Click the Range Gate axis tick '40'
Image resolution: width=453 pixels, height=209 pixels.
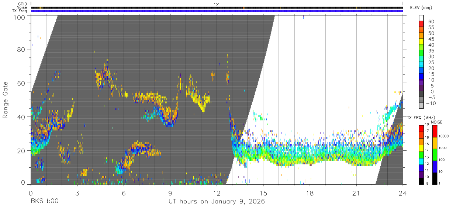point(21,117)
